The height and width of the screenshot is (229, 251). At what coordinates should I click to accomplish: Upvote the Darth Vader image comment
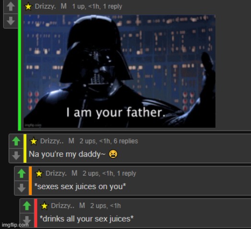point(11,6)
